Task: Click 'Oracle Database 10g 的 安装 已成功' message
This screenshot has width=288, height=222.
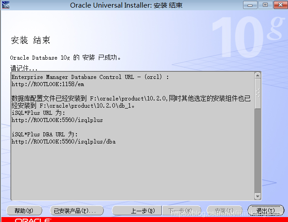Action: tap(66, 57)
